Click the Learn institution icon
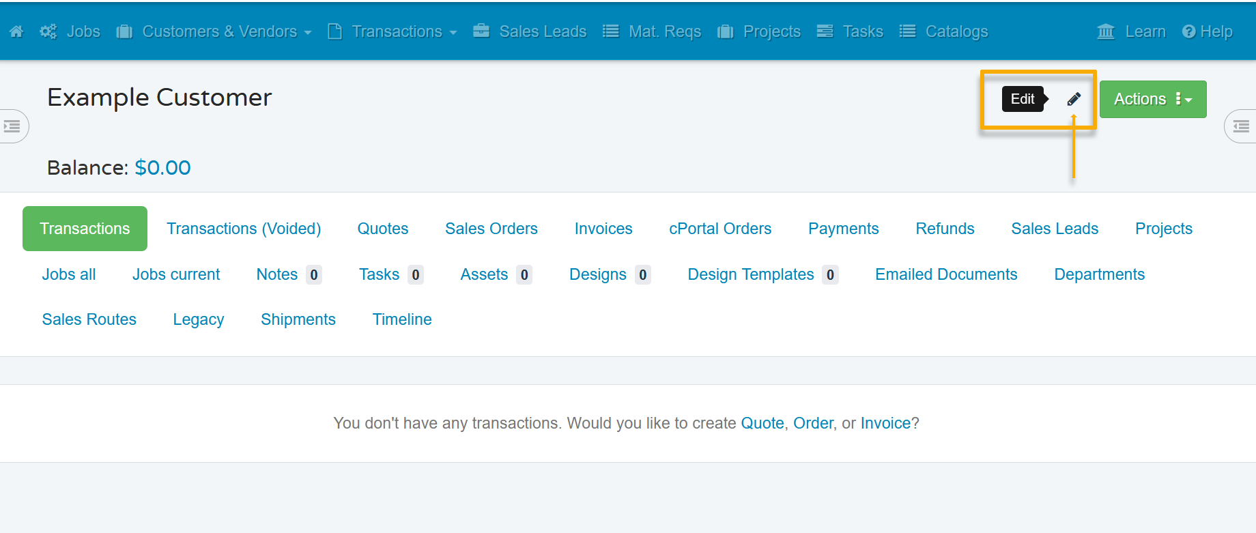 [x=1106, y=31]
